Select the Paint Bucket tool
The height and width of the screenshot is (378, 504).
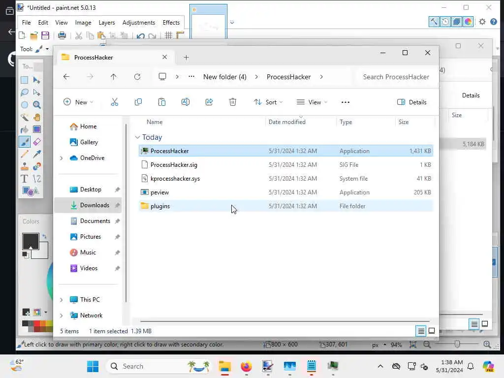25,129
